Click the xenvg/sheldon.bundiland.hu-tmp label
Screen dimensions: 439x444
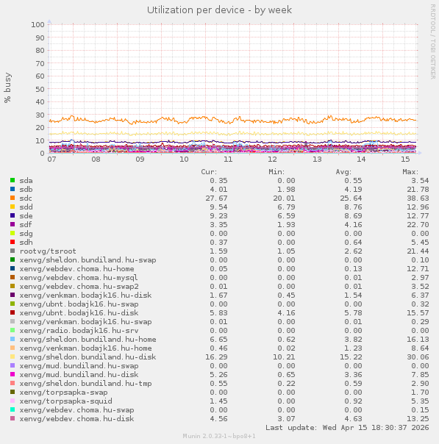point(85,384)
